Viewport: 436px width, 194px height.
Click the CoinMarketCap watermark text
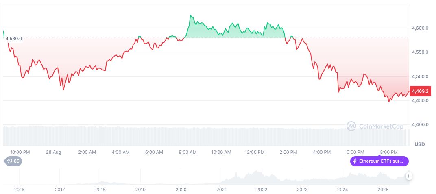(x=381, y=126)
